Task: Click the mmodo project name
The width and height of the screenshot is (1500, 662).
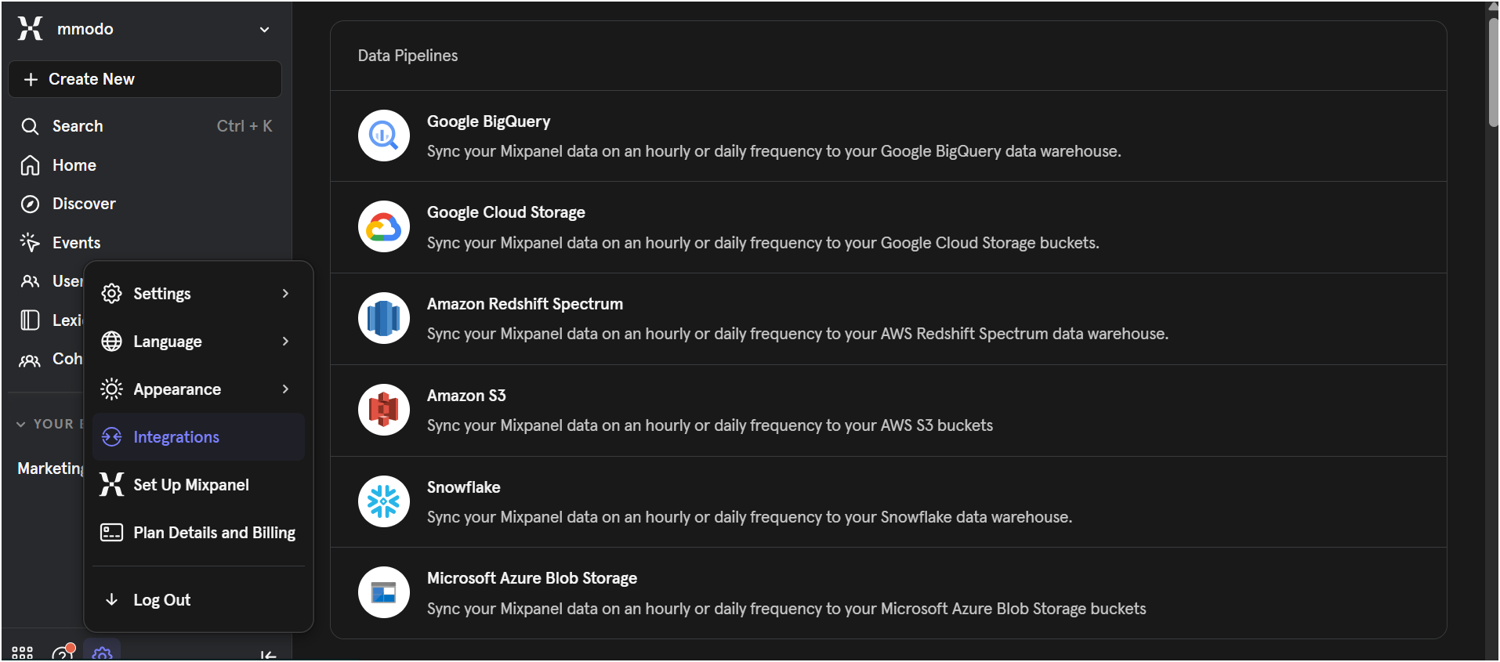Action: (85, 29)
